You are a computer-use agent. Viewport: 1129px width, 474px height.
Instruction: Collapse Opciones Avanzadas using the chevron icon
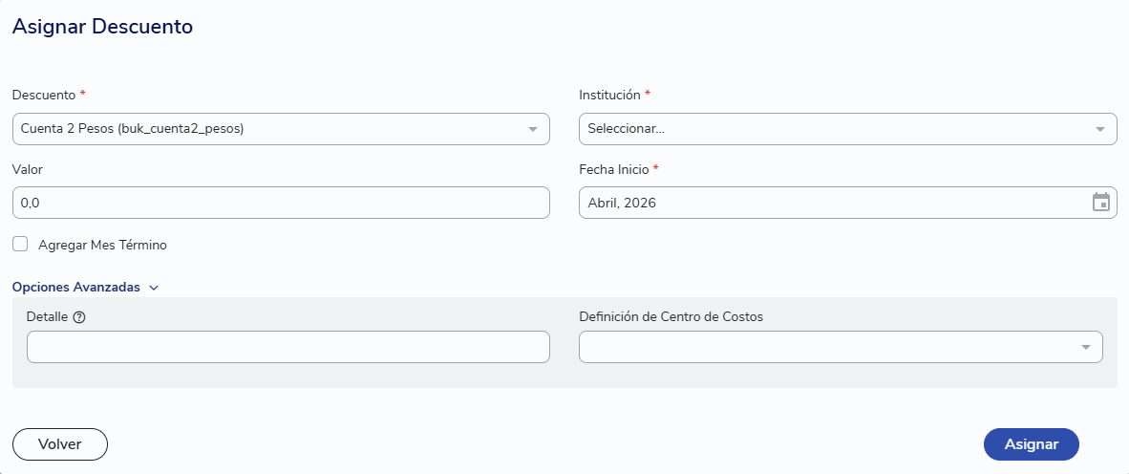154,288
